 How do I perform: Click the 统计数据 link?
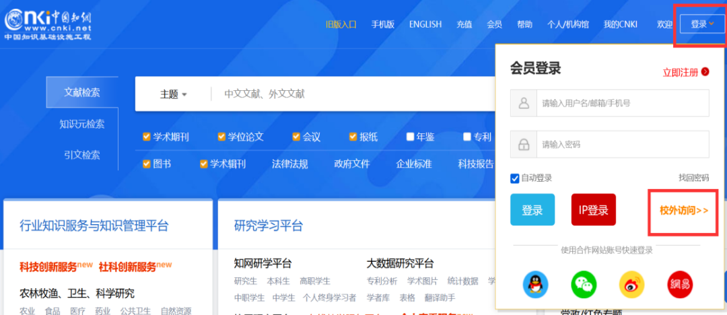(x=462, y=281)
